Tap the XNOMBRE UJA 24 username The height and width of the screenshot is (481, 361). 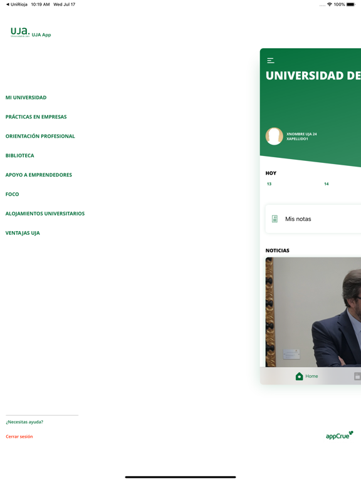click(x=301, y=134)
